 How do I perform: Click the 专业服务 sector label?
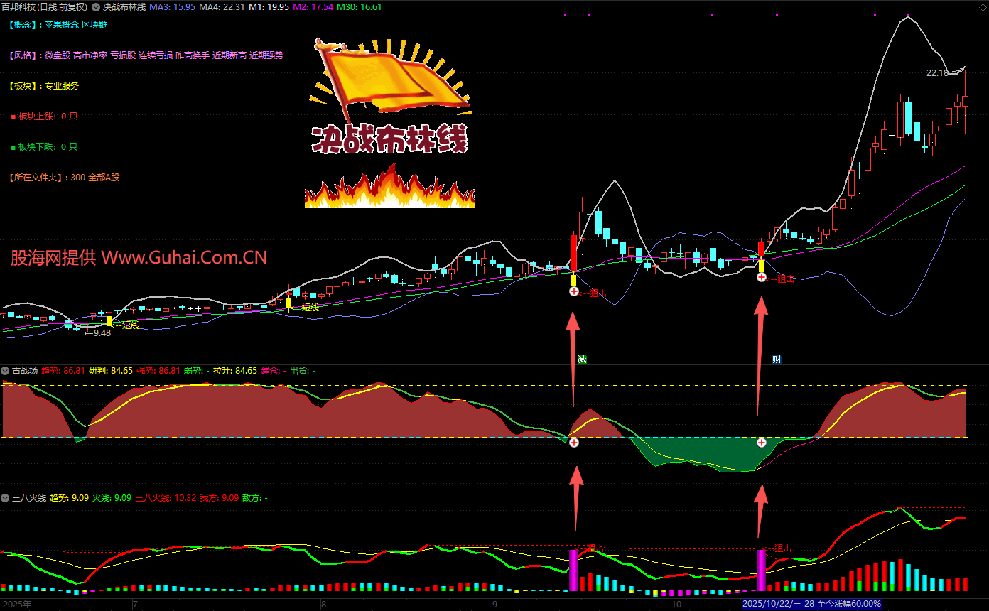point(62,86)
